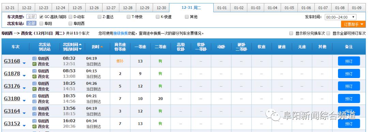Click the 过 icon beside 阜阳西 in G3164 row

point(34,108)
